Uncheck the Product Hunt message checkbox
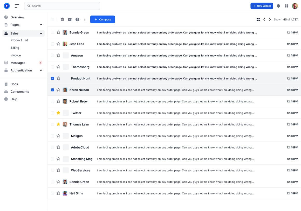This screenshot has height=211, width=301. click(52, 78)
